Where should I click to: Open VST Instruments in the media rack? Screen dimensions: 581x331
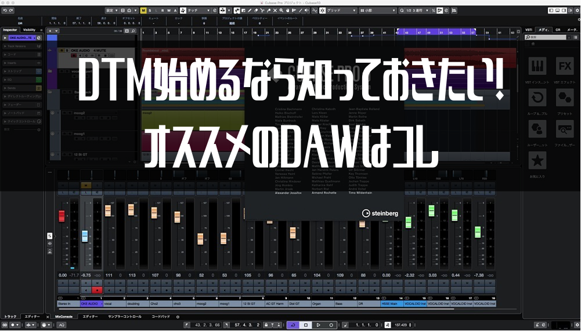coord(537,67)
